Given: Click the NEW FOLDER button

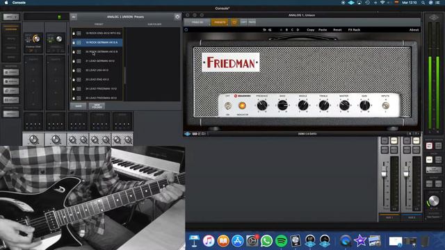Looking at the screenshot, I should pos(97,106).
